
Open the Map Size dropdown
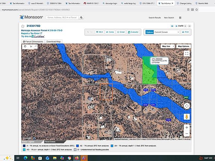(x=168, y=47)
